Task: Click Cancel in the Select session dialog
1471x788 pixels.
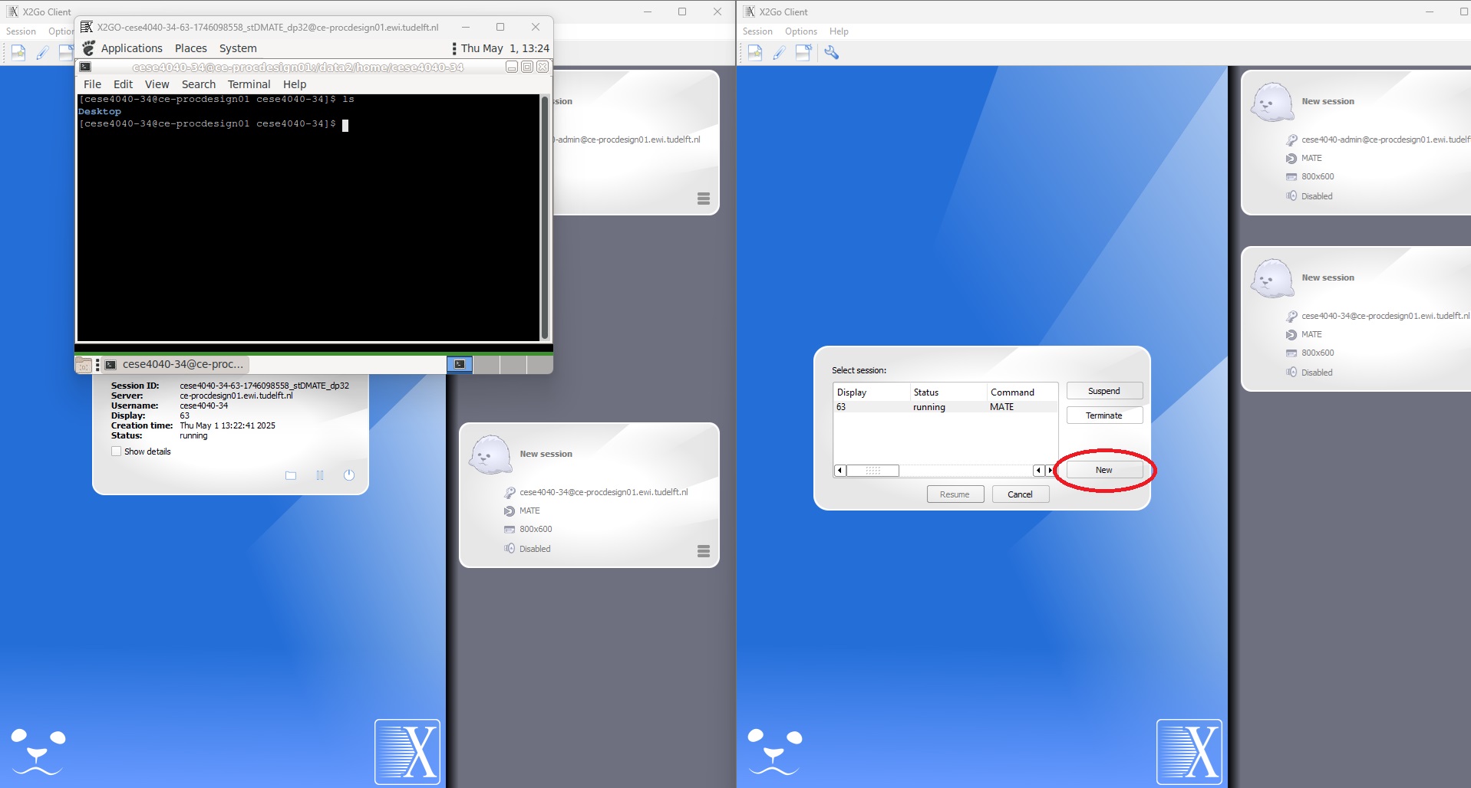Action: [x=1021, y=494]
